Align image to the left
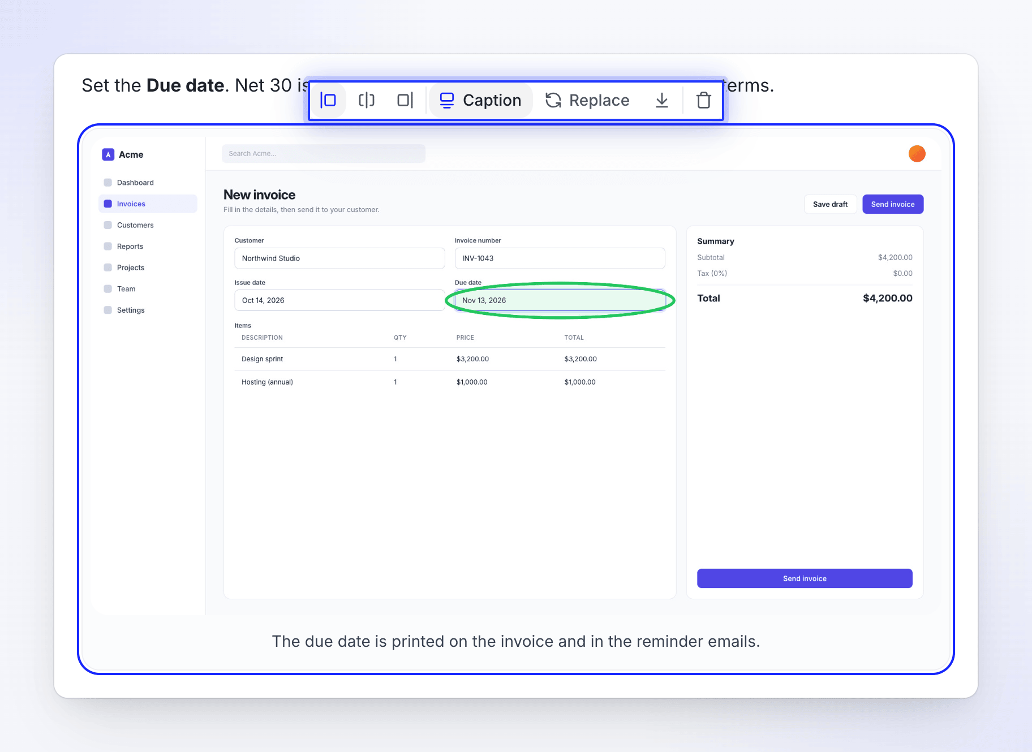 click(x=328, y=101)
